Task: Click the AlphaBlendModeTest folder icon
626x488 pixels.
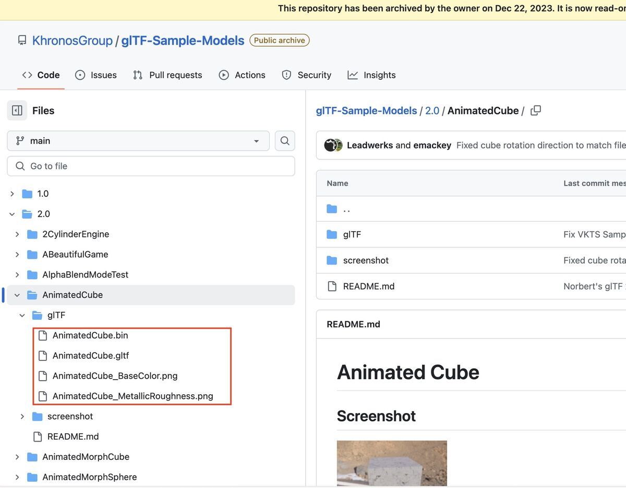Action: click(32, 274)
